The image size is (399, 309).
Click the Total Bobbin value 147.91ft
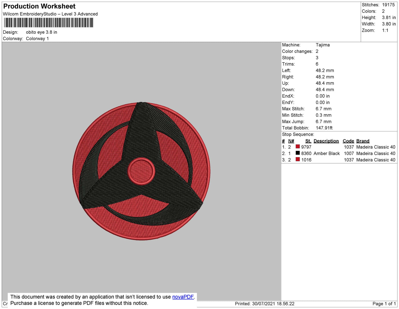coord(324,128)
